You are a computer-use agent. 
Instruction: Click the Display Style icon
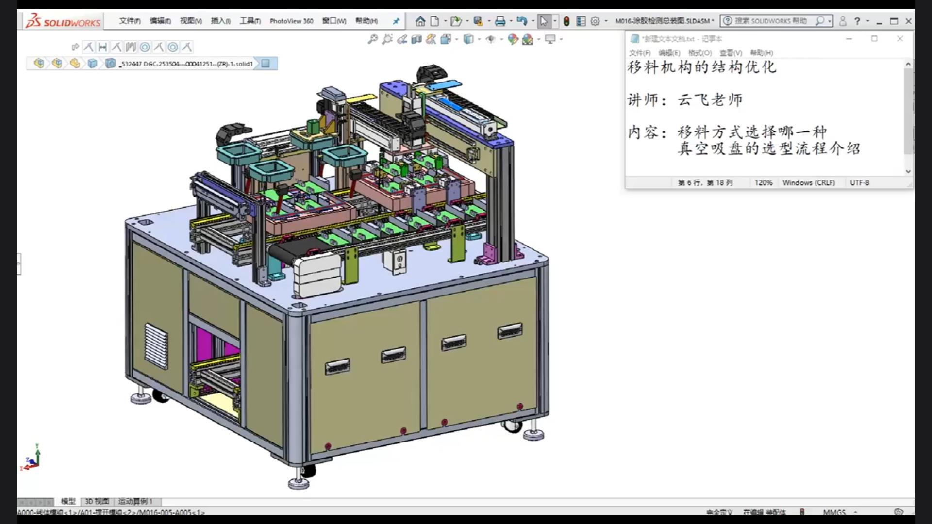coord(468,39)
